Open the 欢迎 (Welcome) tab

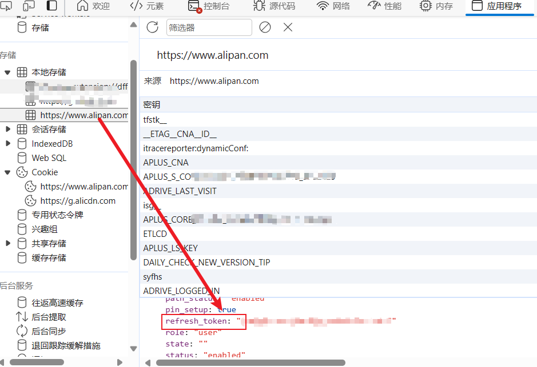click(x=93, y=6)
